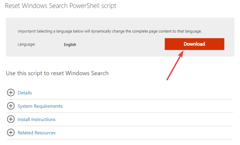240x145 pixels.
Task: Click the divider line under Details
Action: click(x=120, y=99)
